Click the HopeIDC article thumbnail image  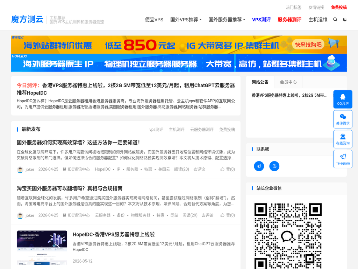click(42, 248)
